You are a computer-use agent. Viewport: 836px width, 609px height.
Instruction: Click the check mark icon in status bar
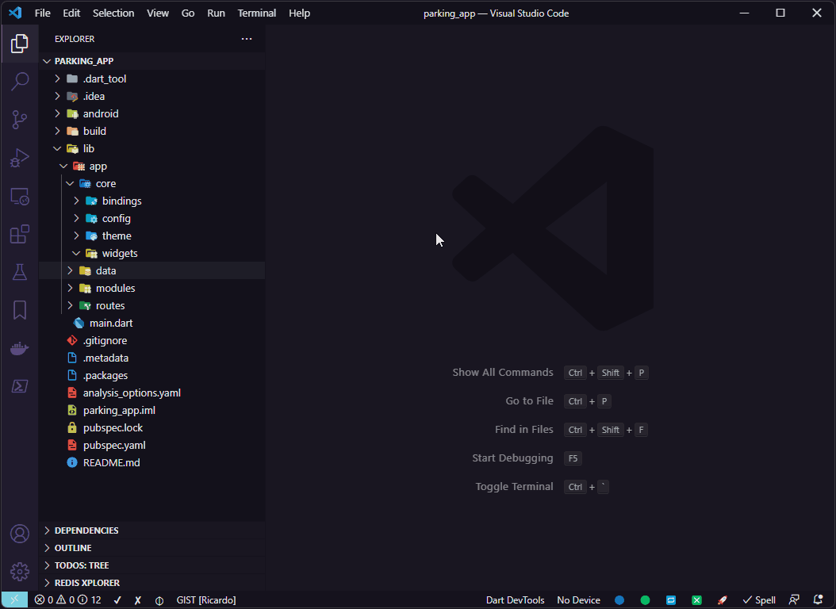pyautogui.click(x=118, y=600)
